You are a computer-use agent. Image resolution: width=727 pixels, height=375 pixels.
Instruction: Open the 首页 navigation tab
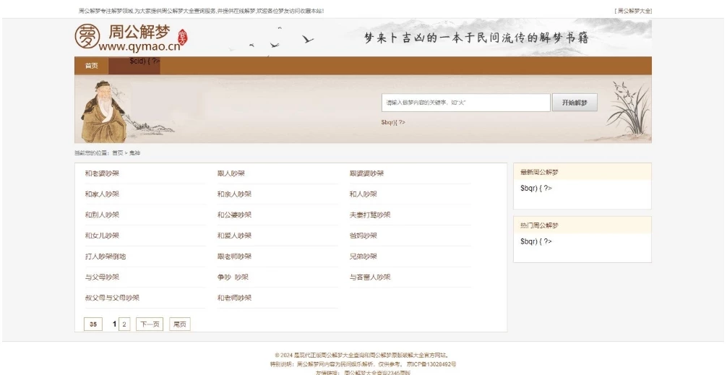pyautogui.click(x=91, y=66)
